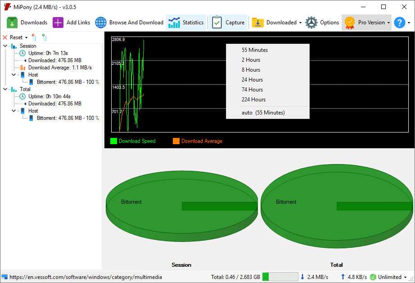
Task: Collapse the Session tree node
Action: coord(5,46)
